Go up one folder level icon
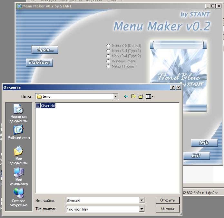This screenshot has height=218, width=224. (133, 96)
